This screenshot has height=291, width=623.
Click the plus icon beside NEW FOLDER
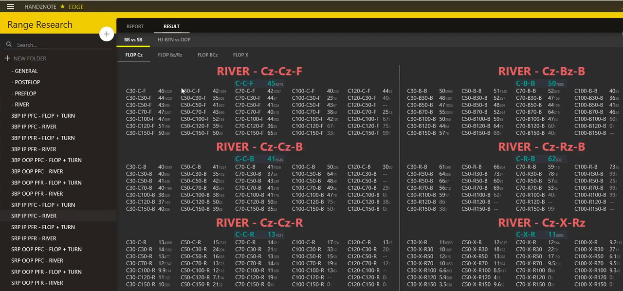(7, 58)
